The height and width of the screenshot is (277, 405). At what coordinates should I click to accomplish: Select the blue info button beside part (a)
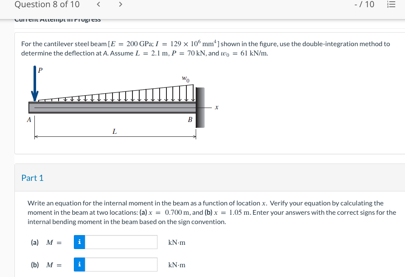pos(79,242)
